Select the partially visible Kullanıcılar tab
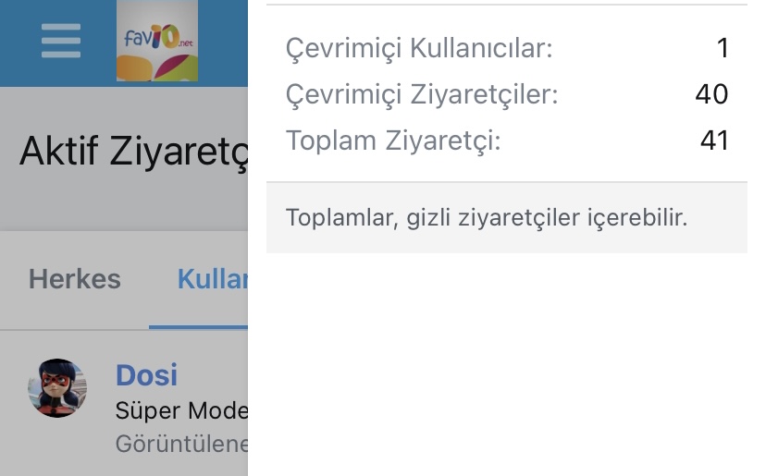Viewport: 766px width, 476px height. point(212,279)
